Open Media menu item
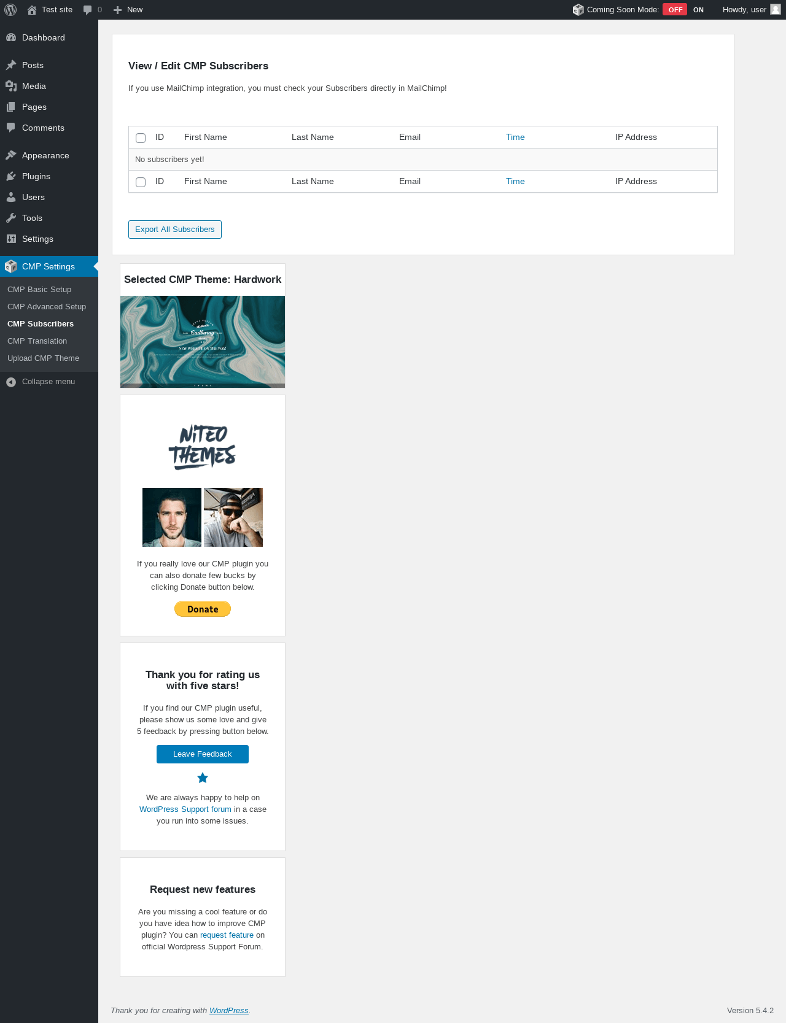Image resolution: width=786 pixels, height=1023 pixels. [x=49, y=86]
